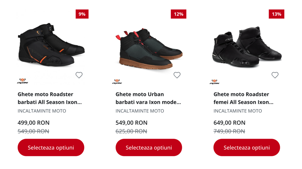The image size is (302, 169).
Task: Click Ixon brand logo under first product
Action: click(22, 81)
